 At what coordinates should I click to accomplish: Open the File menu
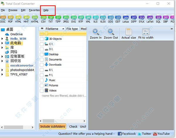coord(3,10)
